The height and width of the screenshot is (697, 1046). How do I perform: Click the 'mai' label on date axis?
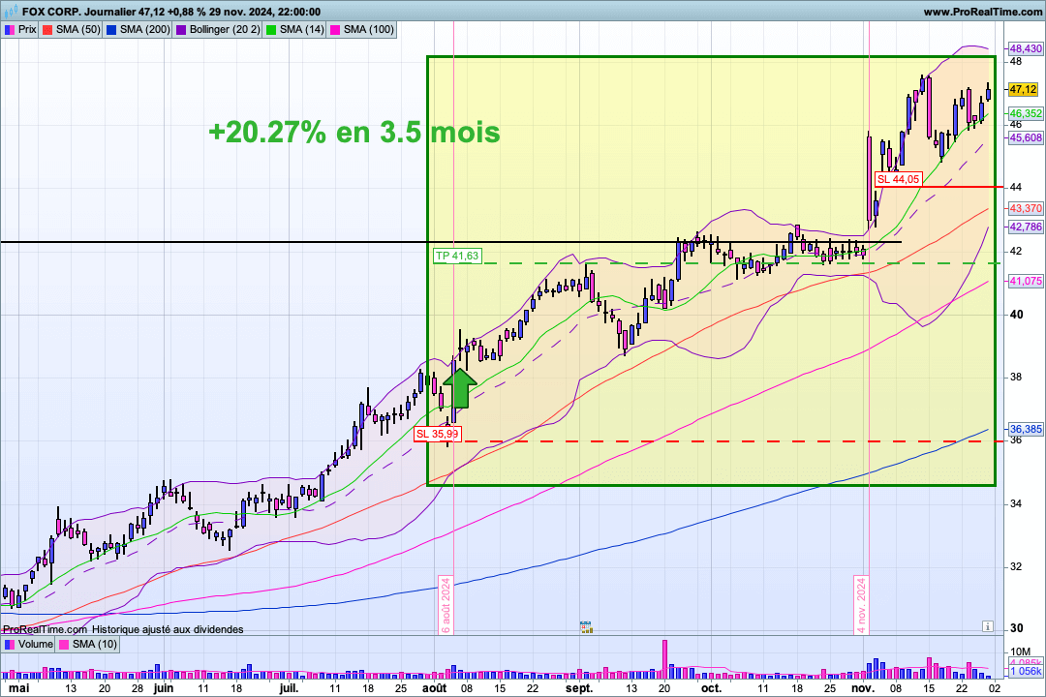(x=18, y=688)
